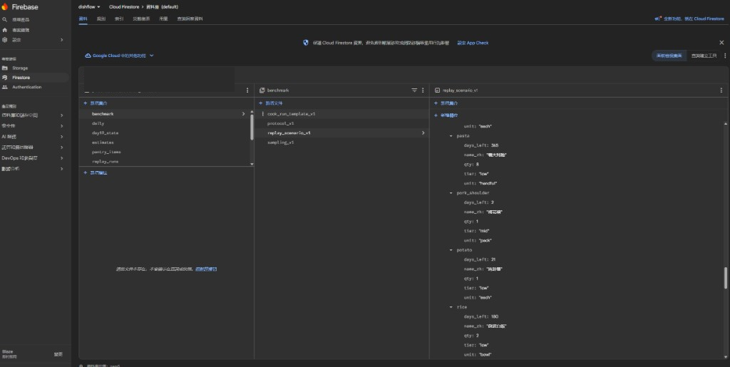Switch to the 索引 tab
Screen dimensions: 730x367
point(119,19)
